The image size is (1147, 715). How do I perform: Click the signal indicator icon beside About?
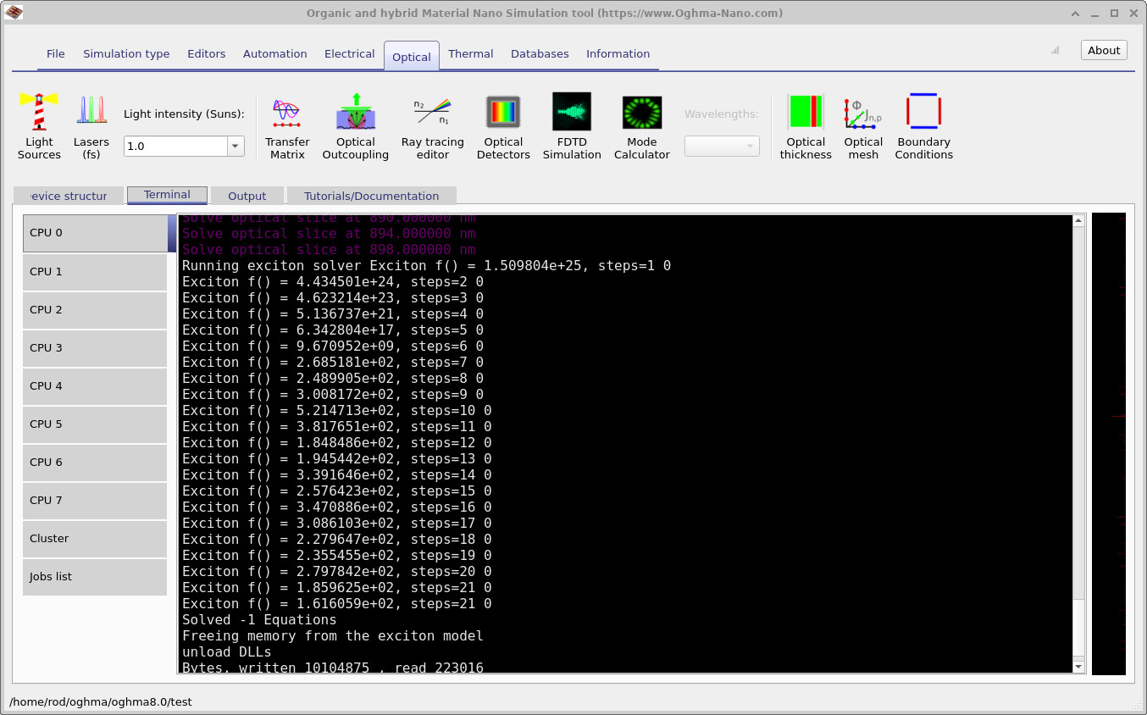(1056, 51)
